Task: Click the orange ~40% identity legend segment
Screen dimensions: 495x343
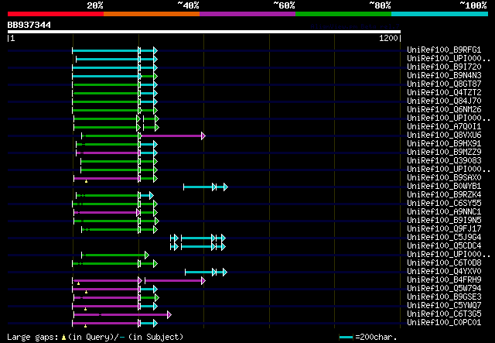Action: [152, 14]
